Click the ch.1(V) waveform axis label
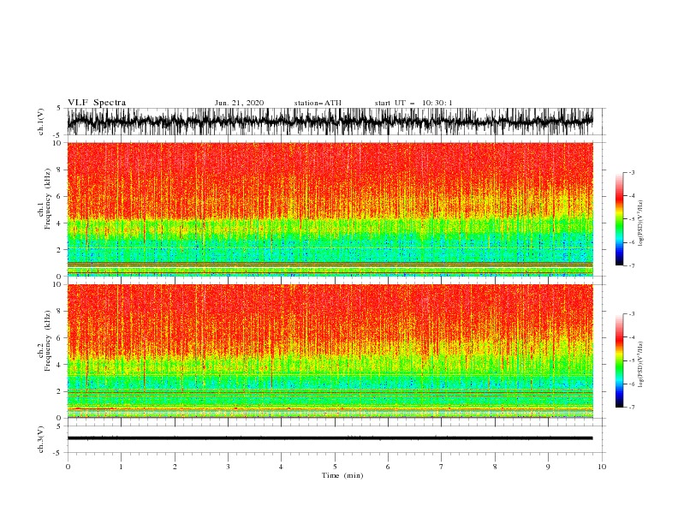Viewport: 678px width, 524px height. coord(41,122)
